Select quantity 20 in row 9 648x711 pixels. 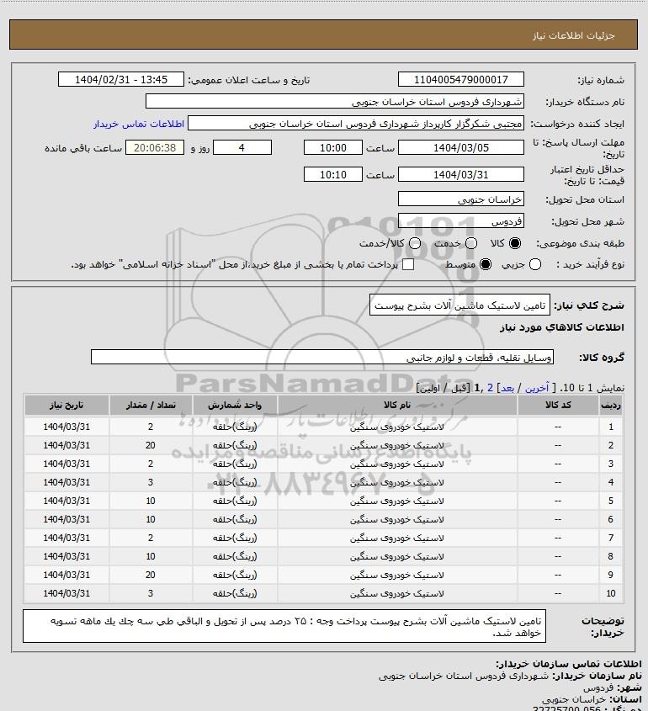(x=151, y=575)
